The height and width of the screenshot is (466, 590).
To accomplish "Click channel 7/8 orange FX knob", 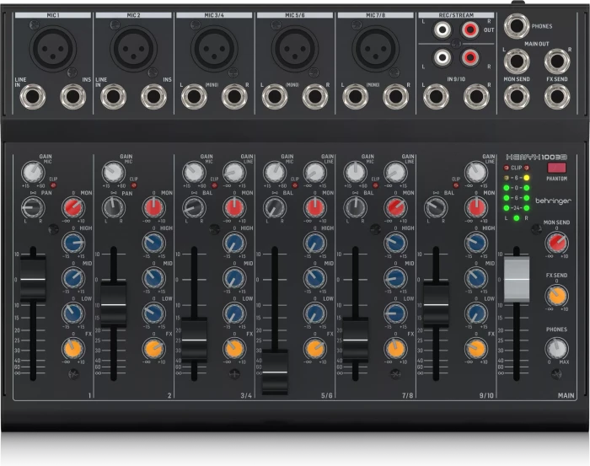I will (395, 349).
